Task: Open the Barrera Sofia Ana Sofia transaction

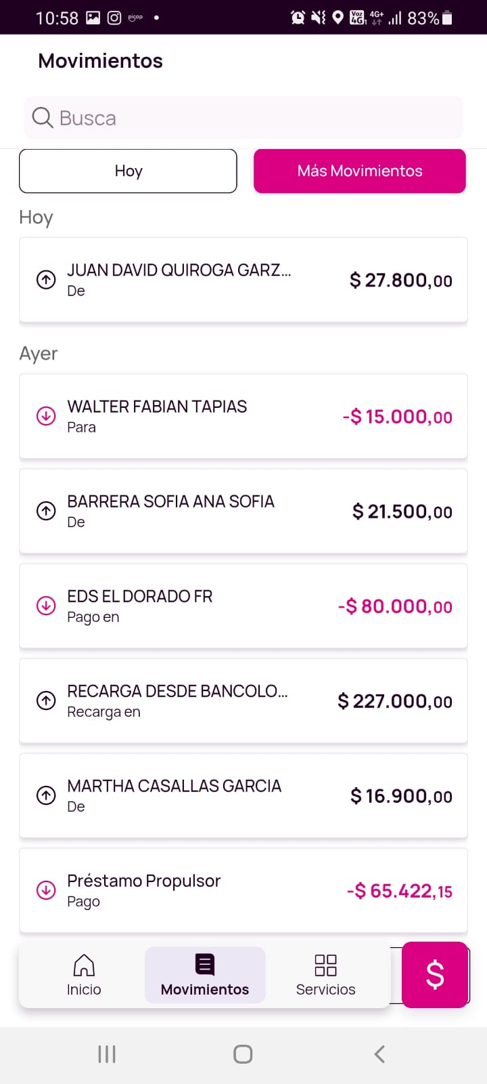Action: [x=203, y=511]
